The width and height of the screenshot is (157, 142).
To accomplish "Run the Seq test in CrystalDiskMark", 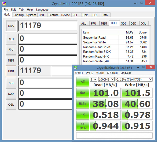I will [x=82, y=93].
